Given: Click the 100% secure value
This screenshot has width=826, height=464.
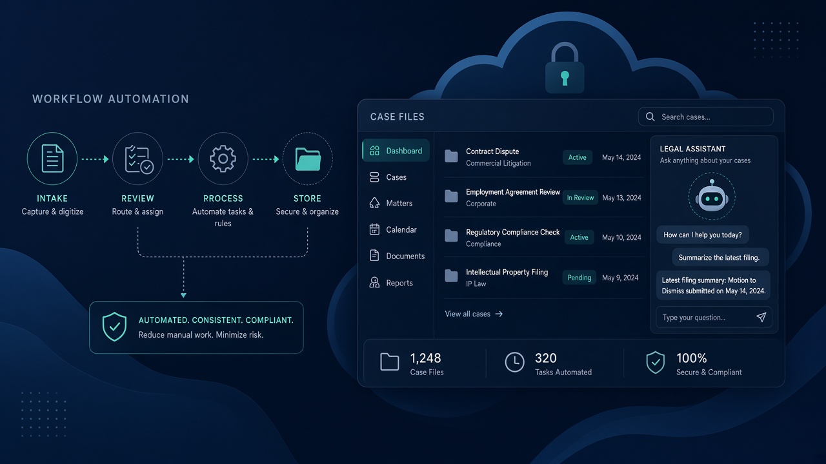Looking at the screenshot, I should [692, 358].
